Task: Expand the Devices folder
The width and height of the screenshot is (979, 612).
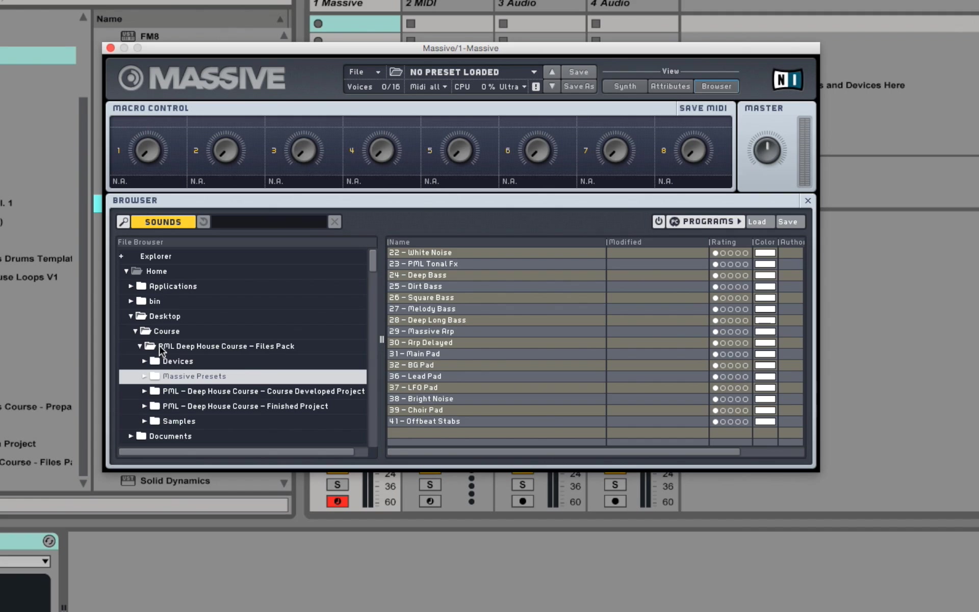Action: tap(144, 361)
